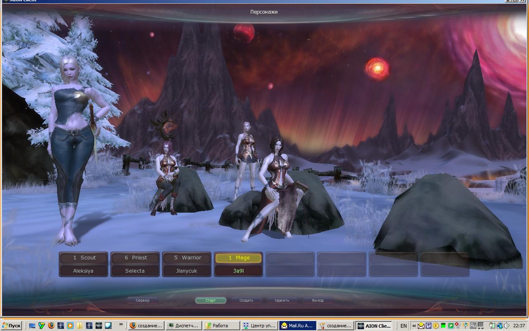Click the tray icon with the red cross

[x=458, y=325]
